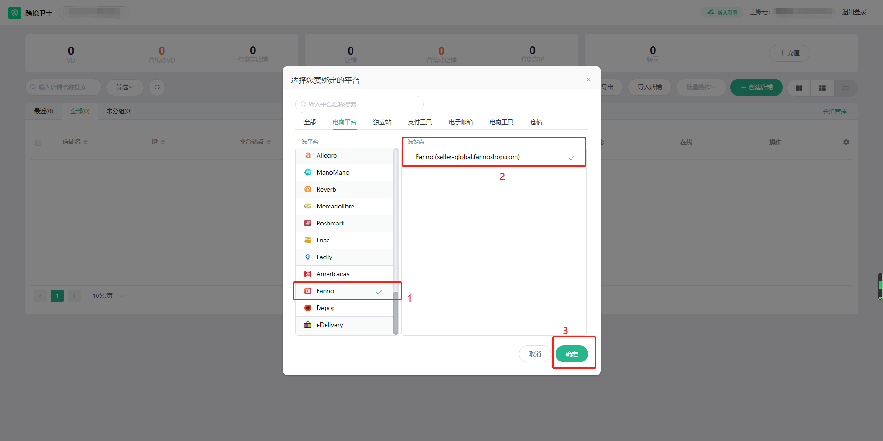Screen dimensions: 883x441
Task: Select Poshmark platform entry
Action: click(x=344, y=223)
